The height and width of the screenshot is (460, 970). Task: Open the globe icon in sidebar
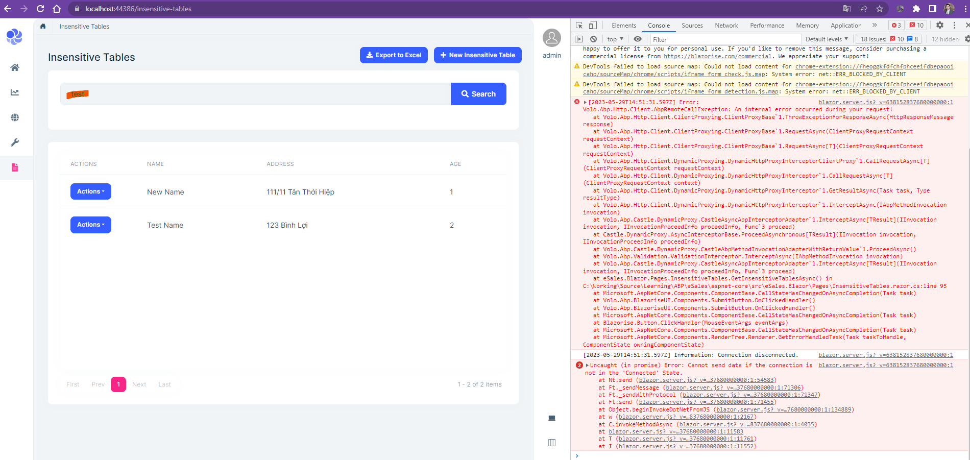(x=15, y=117)
